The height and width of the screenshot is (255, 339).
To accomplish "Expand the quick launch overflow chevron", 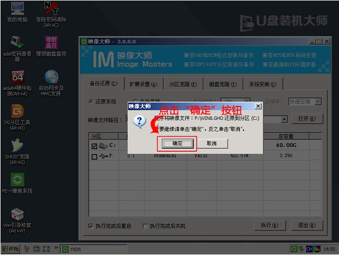I will click(56, 248).
